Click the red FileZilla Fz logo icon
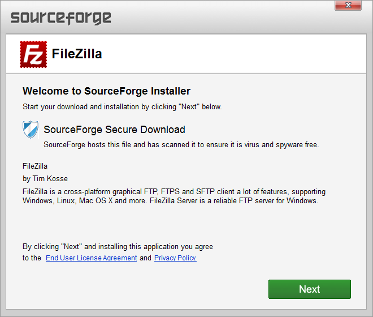 pos(33,54)
